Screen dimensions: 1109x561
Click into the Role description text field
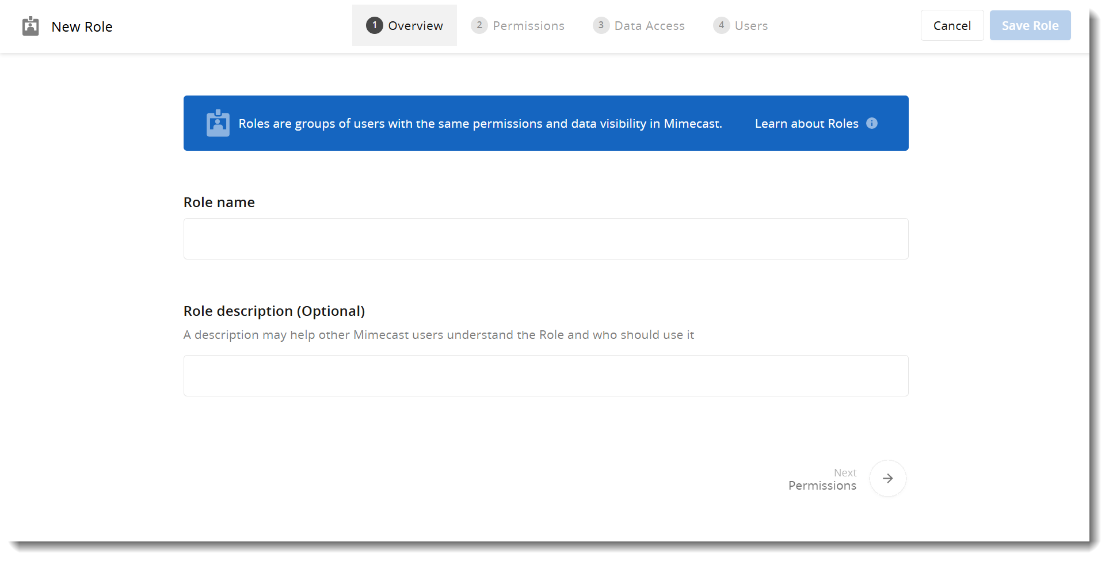[x=546, y=376]
